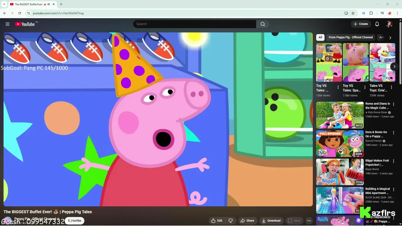Go to YouTube home via the logo

pyautogui.click(x=25, y=24)
